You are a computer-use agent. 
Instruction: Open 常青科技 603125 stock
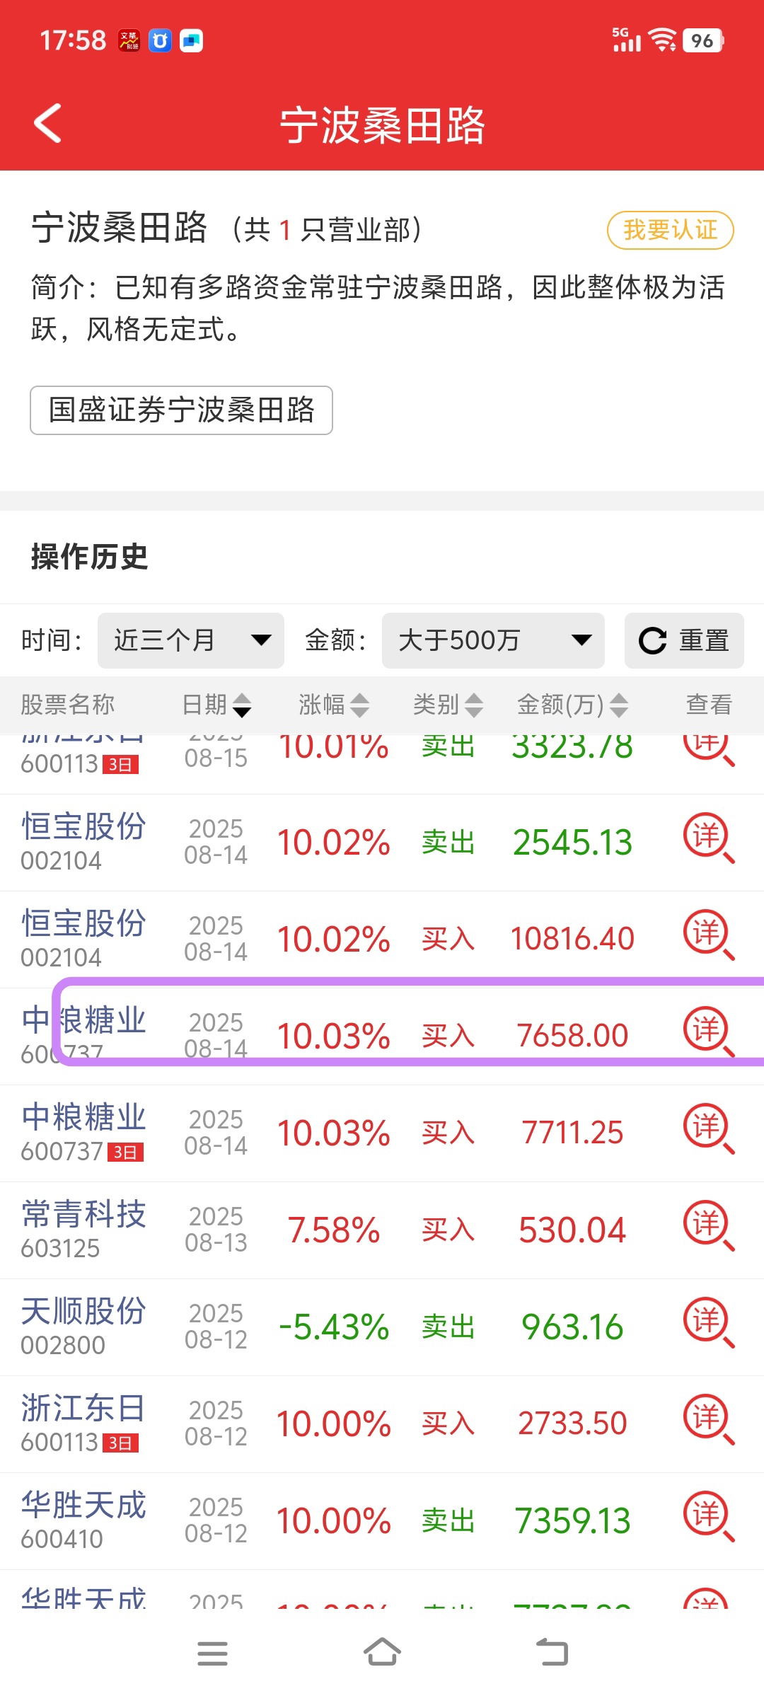coord(83,1229)
